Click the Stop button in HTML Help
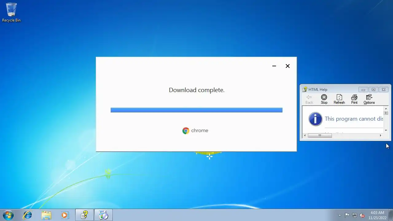The height and width of the screenshot is (221, 393). [324, 99]
